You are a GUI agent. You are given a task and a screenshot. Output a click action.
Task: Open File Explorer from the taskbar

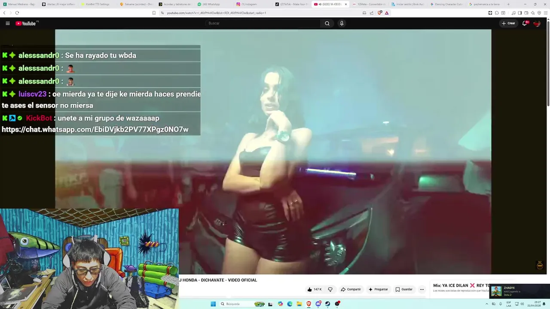click(299, 304)
